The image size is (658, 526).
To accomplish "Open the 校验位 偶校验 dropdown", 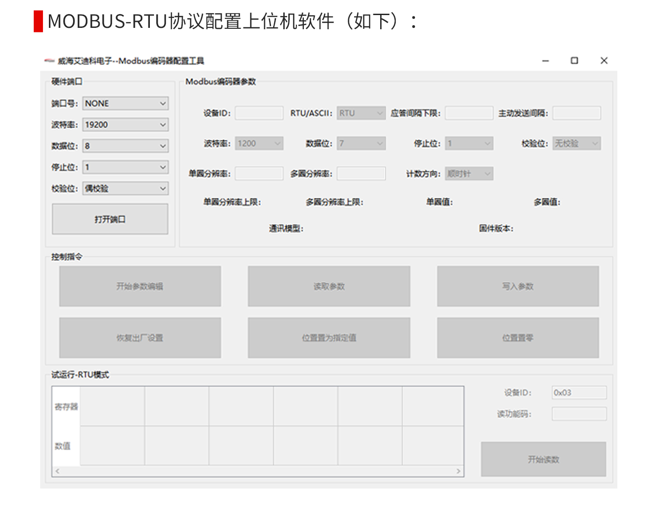I will click(125, 188).
